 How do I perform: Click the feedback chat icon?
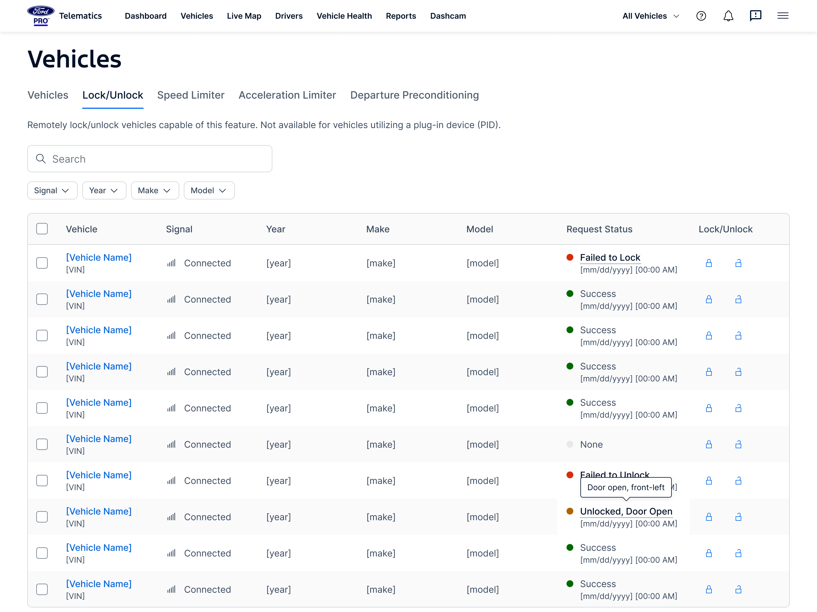(x=755, y=16)
